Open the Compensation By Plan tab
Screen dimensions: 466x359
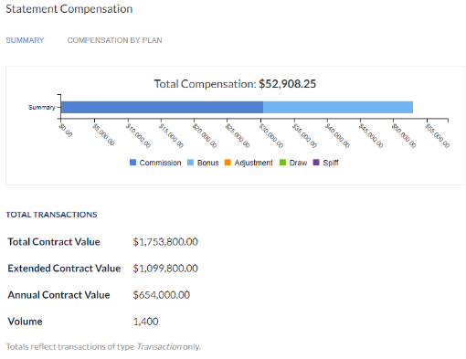coord(114,40)
